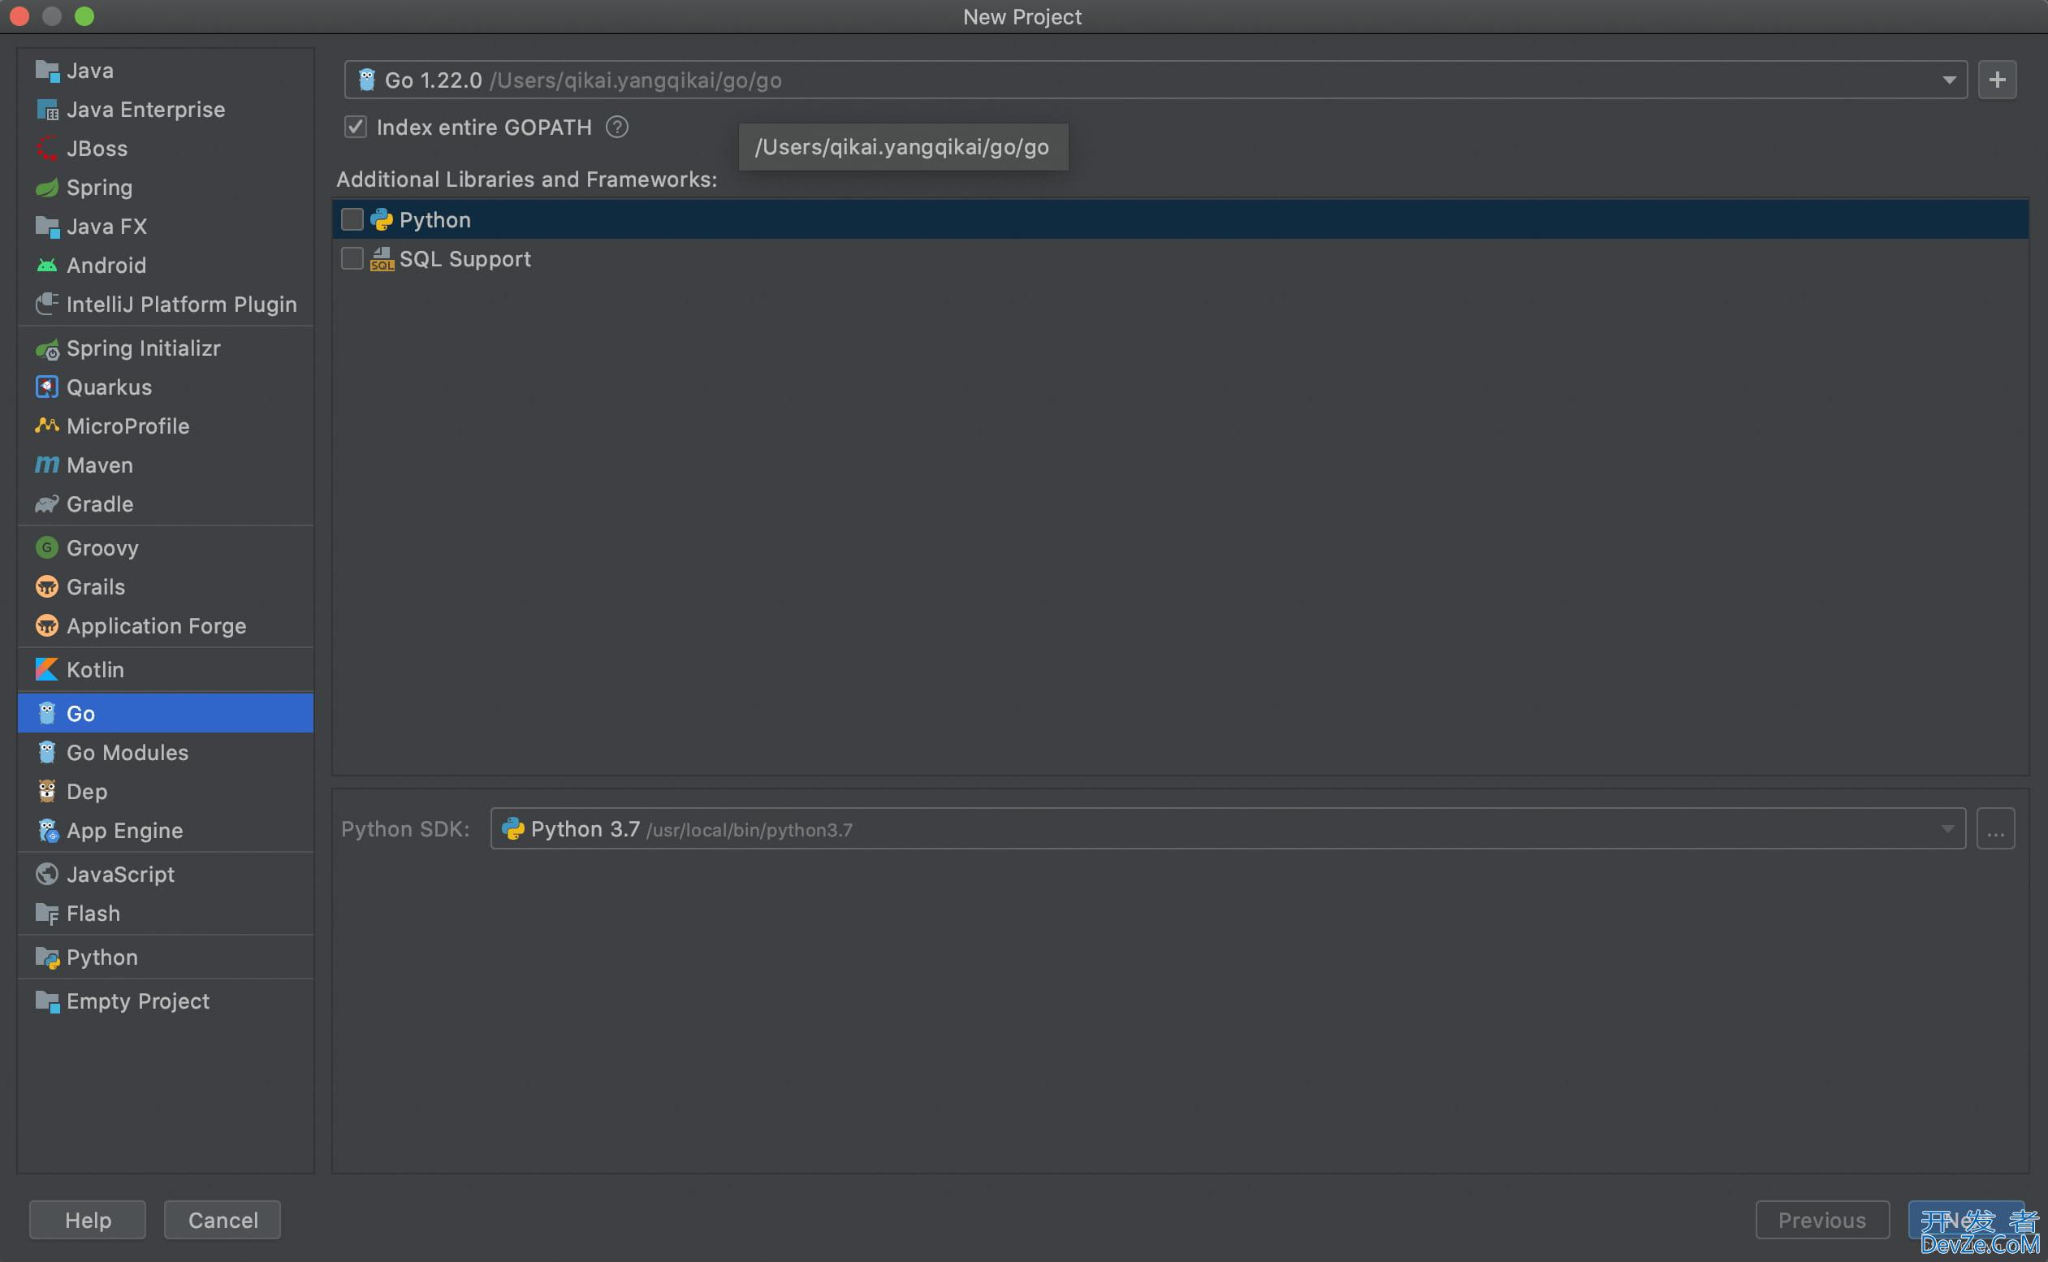
Task: Click the Application Forge icon
Action: point(47,626)
